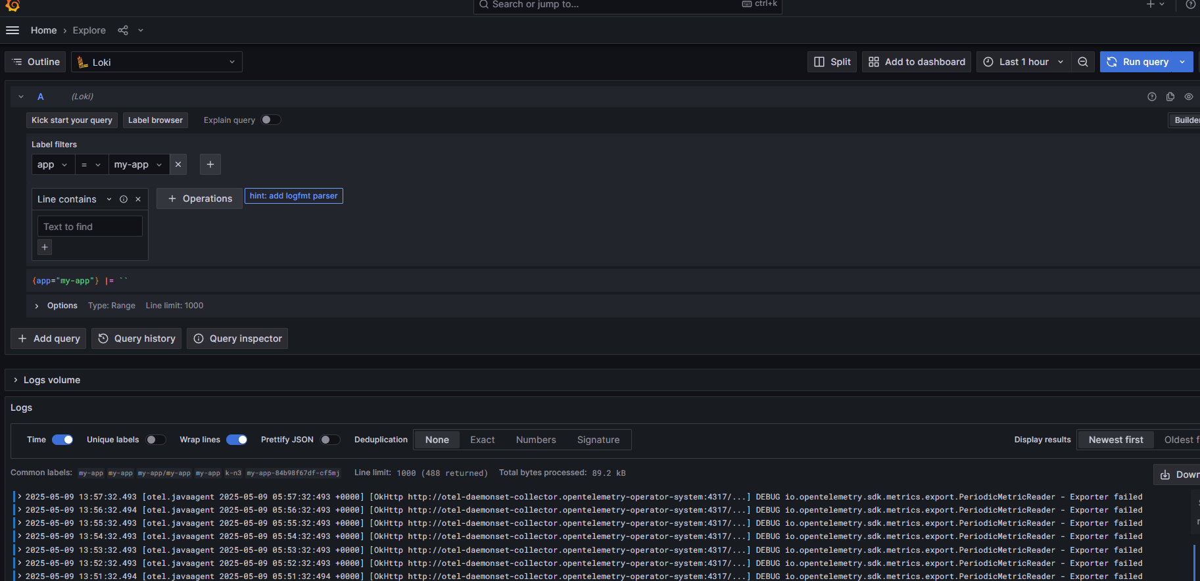Image resolution: width=1200 pixels, height=581 pixels.
Task: Apply hint add logfmt parser
Action: click(294, 196)
